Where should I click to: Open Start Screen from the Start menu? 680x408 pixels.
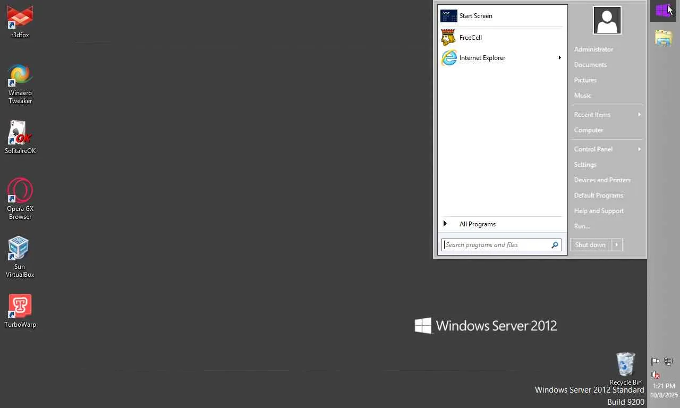coord(502,16)
